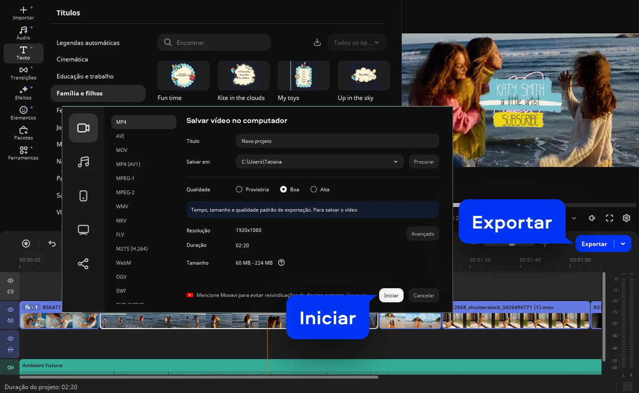639x393 pixels.
Task: Select audio export tab with music note
Action: click(83, 162)
